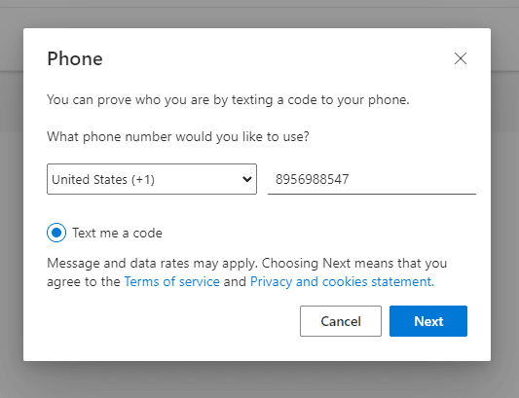Screen dimensions: 519x398
Task: Click the underline beneath the phone number input
Action: point(372,194)
